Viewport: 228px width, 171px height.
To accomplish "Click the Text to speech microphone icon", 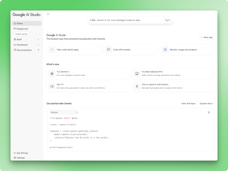I will (137, 86).
